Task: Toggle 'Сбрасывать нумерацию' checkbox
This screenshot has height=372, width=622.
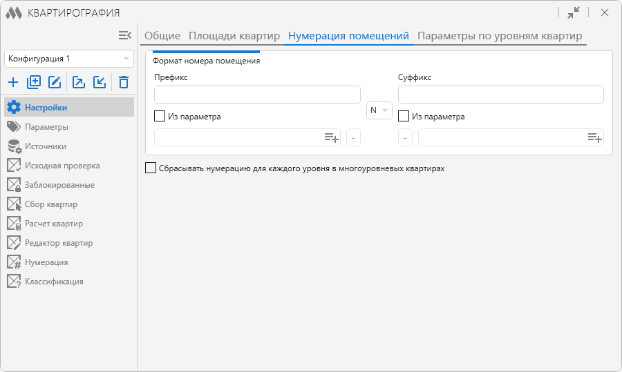Action: 151,168
